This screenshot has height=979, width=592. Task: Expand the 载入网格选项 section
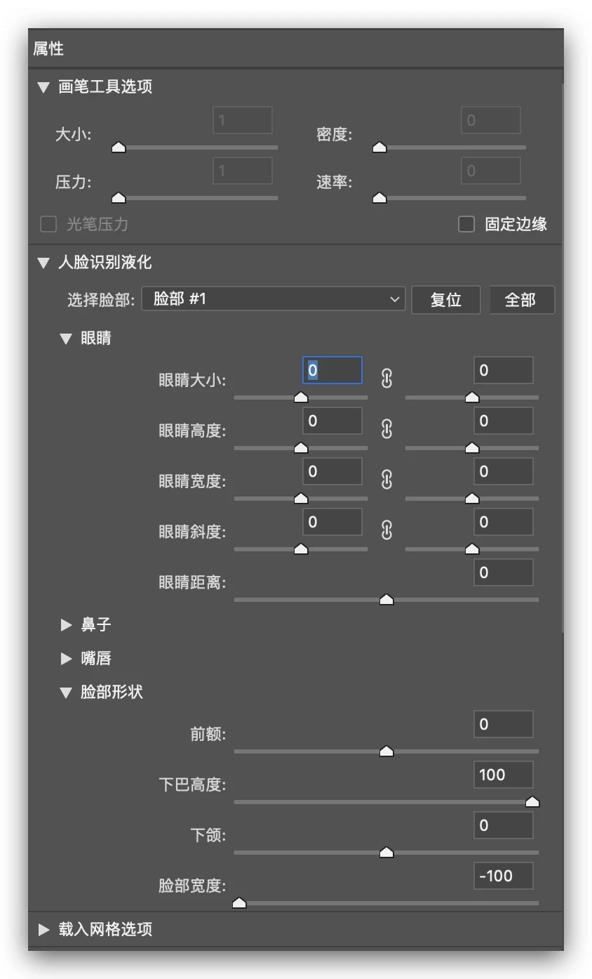[x=44, y=930]
